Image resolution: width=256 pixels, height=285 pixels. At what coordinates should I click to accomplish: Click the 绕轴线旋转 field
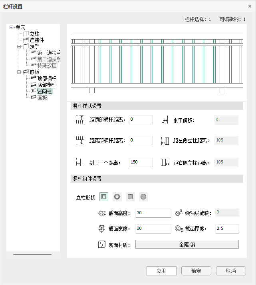tap(227, 212)
